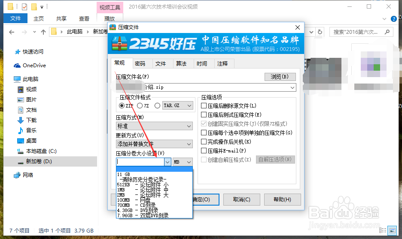Viewport: 402px width, 239px height.
Task: Switch to details view icon in status bar
Action: (383, 230)
